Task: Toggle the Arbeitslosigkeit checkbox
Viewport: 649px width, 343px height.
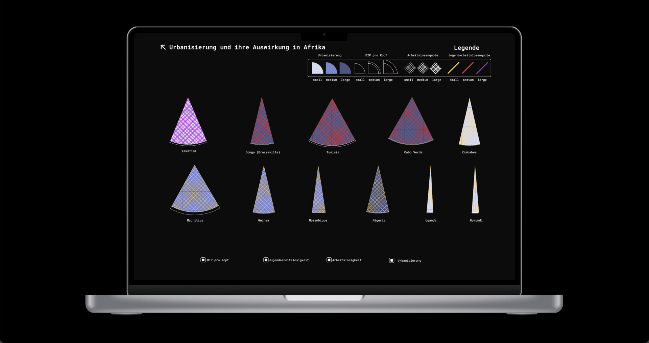Action: pos(329,260)
